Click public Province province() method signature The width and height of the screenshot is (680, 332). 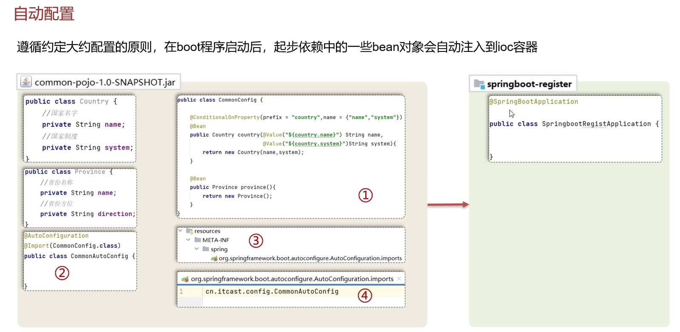click(233, 187)
